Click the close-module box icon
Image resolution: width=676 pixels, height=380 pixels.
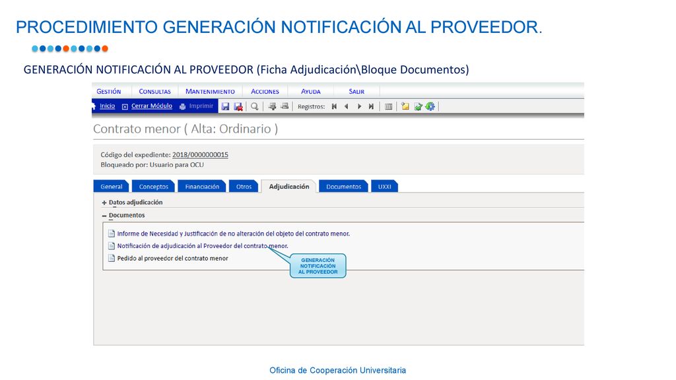coord(125,107)
